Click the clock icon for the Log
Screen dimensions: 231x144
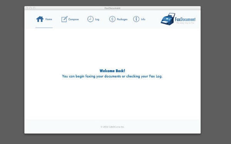click(90, 19)
